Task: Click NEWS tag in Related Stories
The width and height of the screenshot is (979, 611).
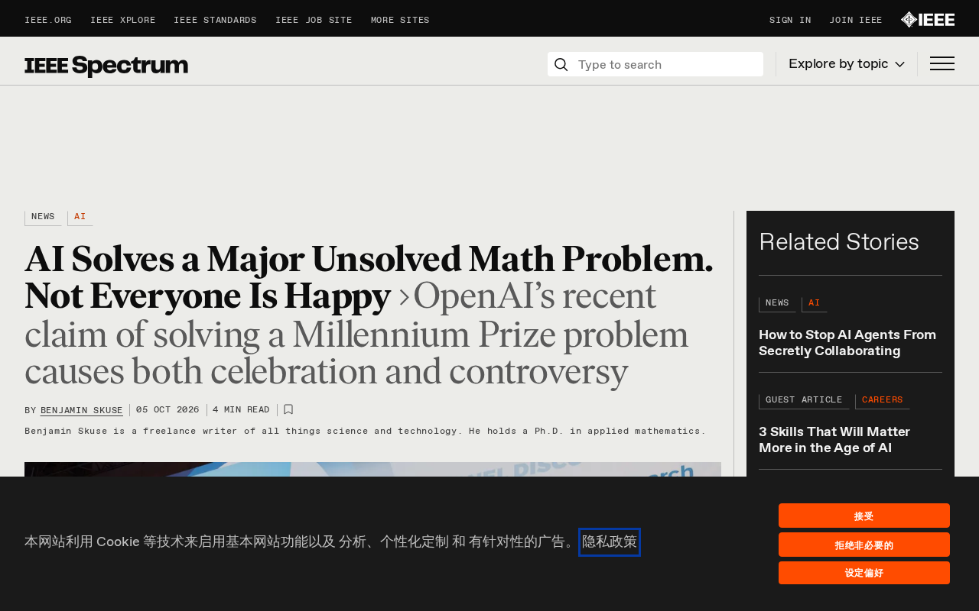Action: click(x=777, y=304)
